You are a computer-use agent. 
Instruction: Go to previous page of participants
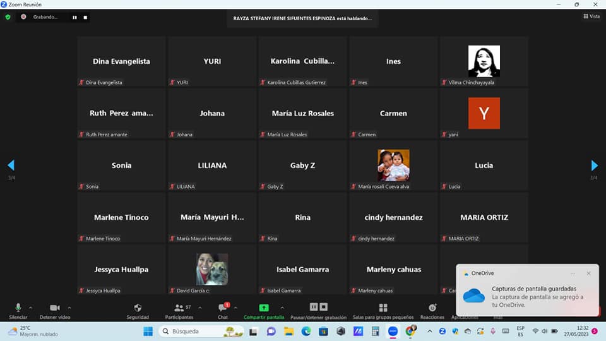click(x=11, y=165)
